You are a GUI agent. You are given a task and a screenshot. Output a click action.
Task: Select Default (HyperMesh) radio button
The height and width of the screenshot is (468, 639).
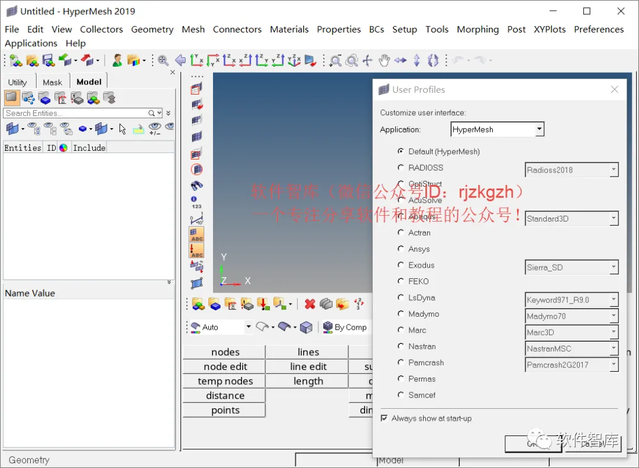pyautogui.click(x=401, y=151)
